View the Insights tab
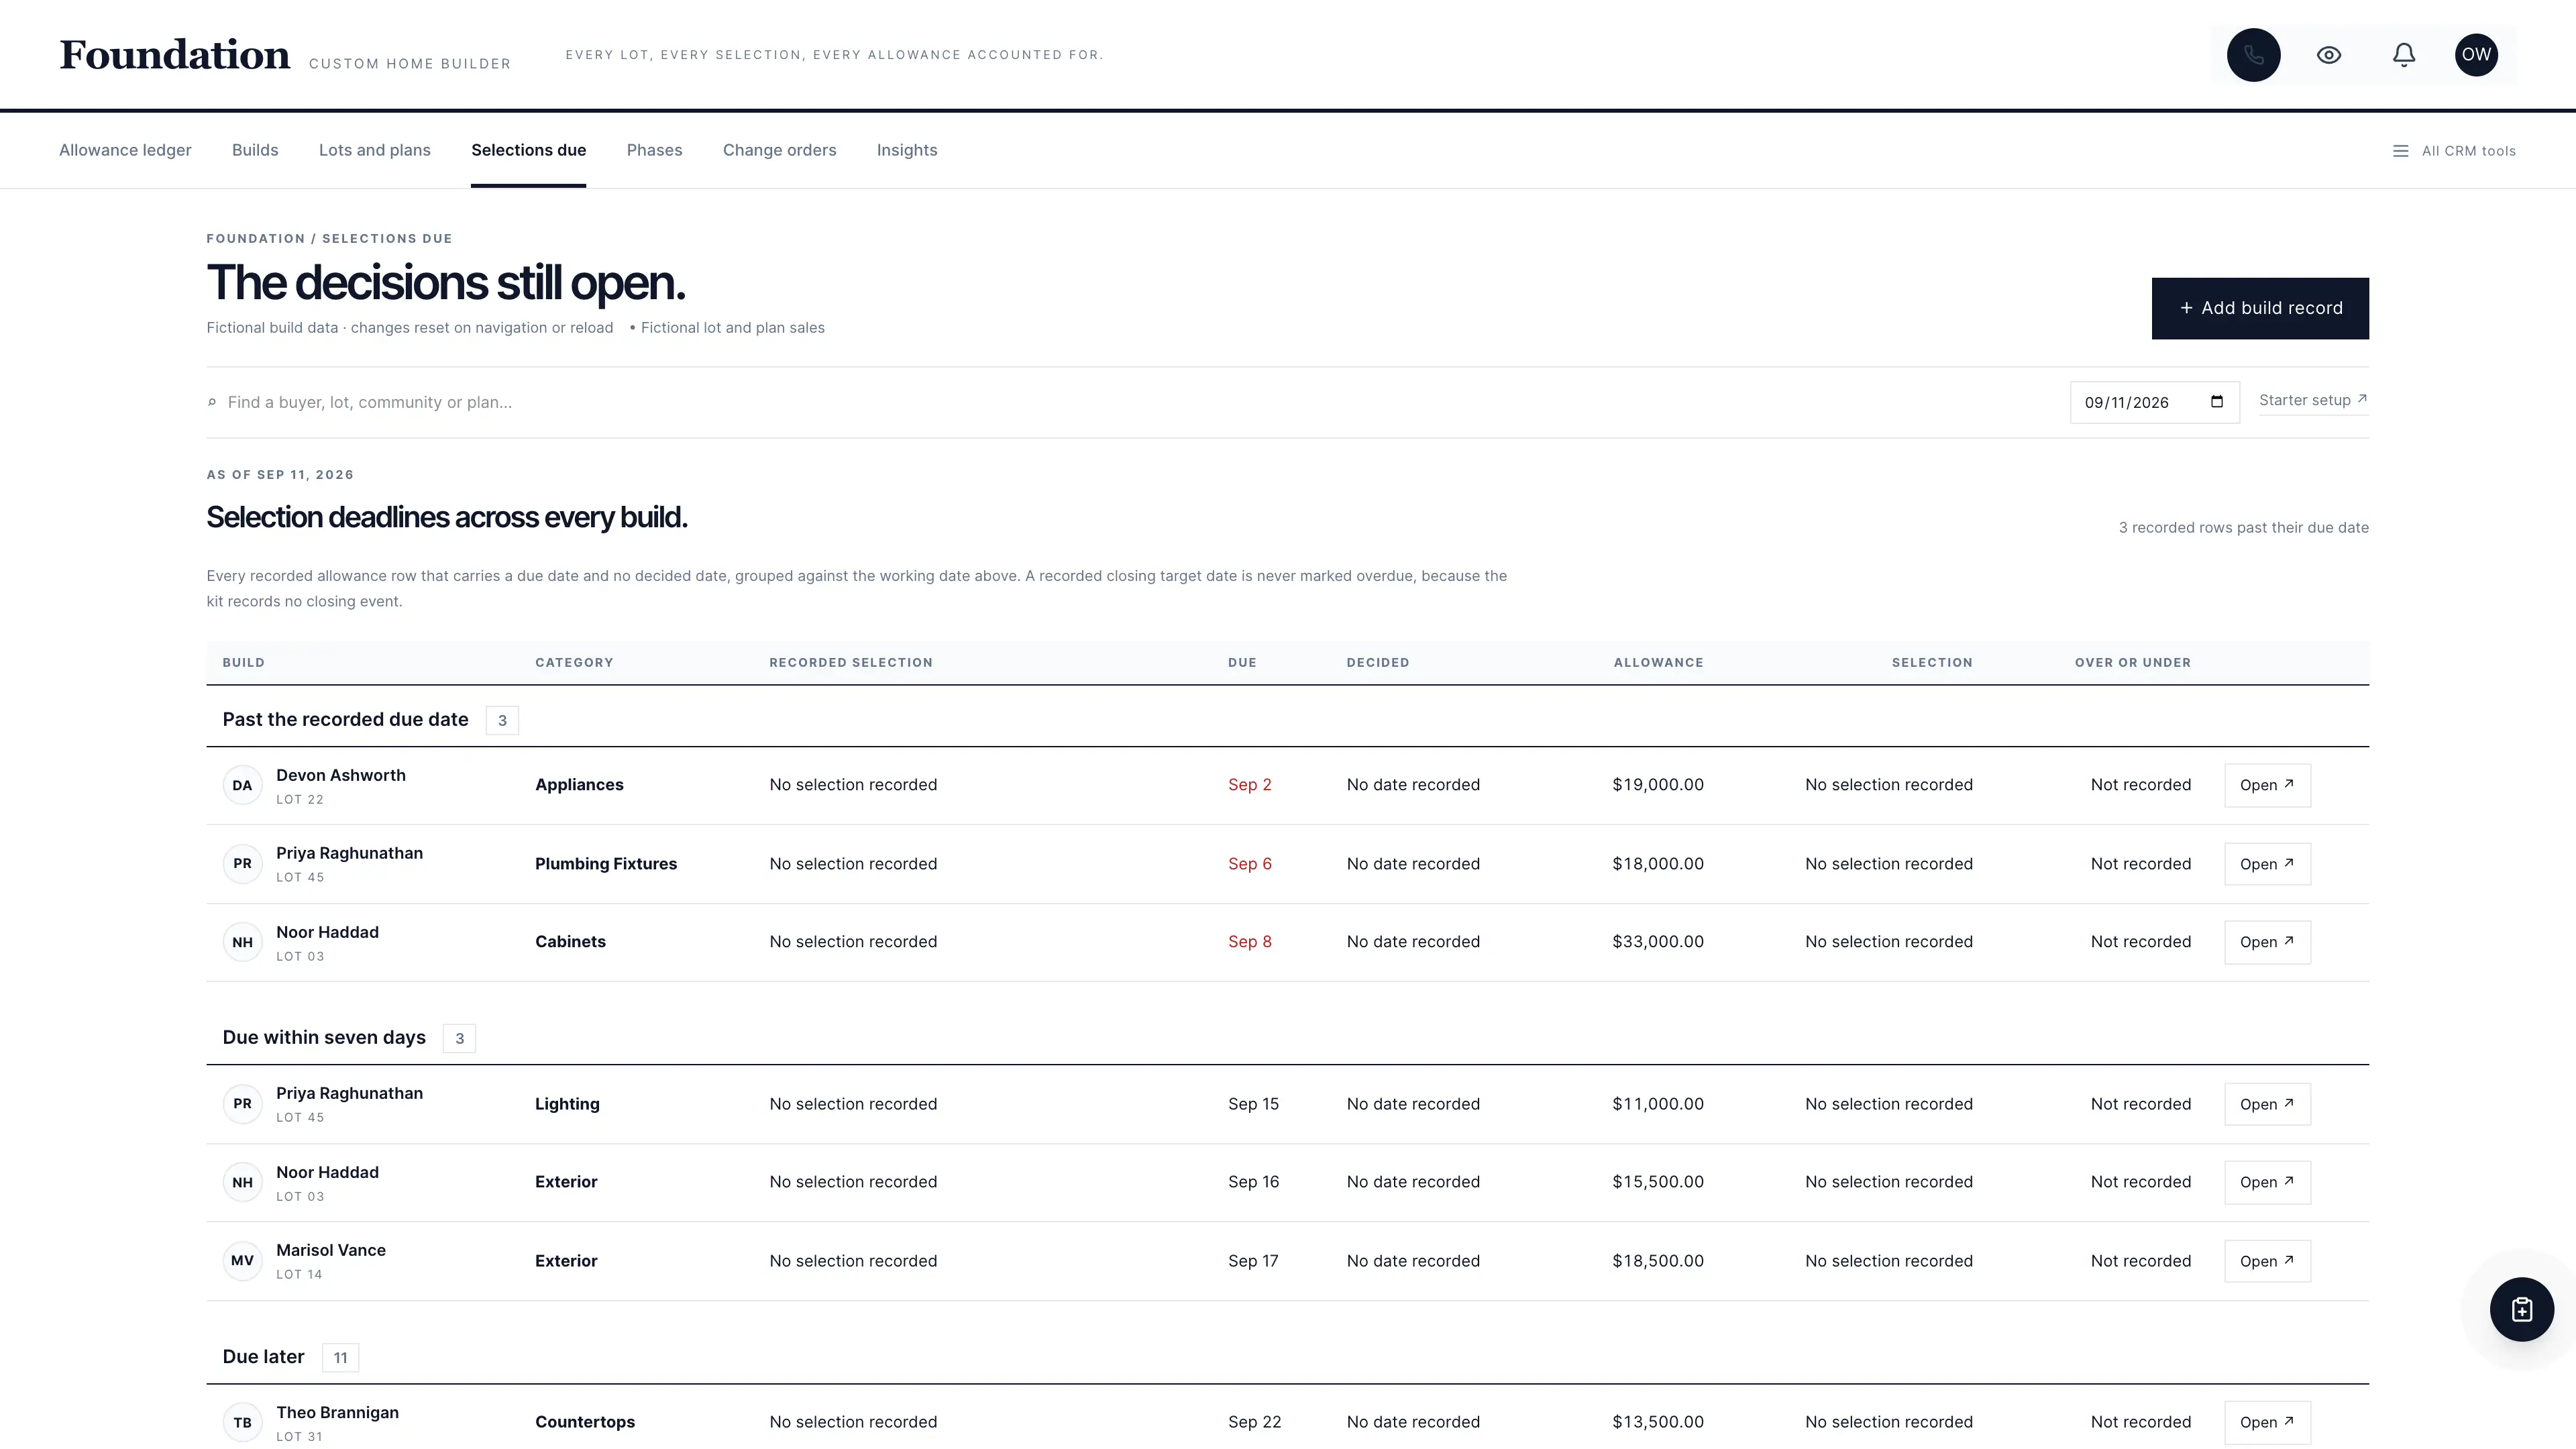 coord(907,150)
